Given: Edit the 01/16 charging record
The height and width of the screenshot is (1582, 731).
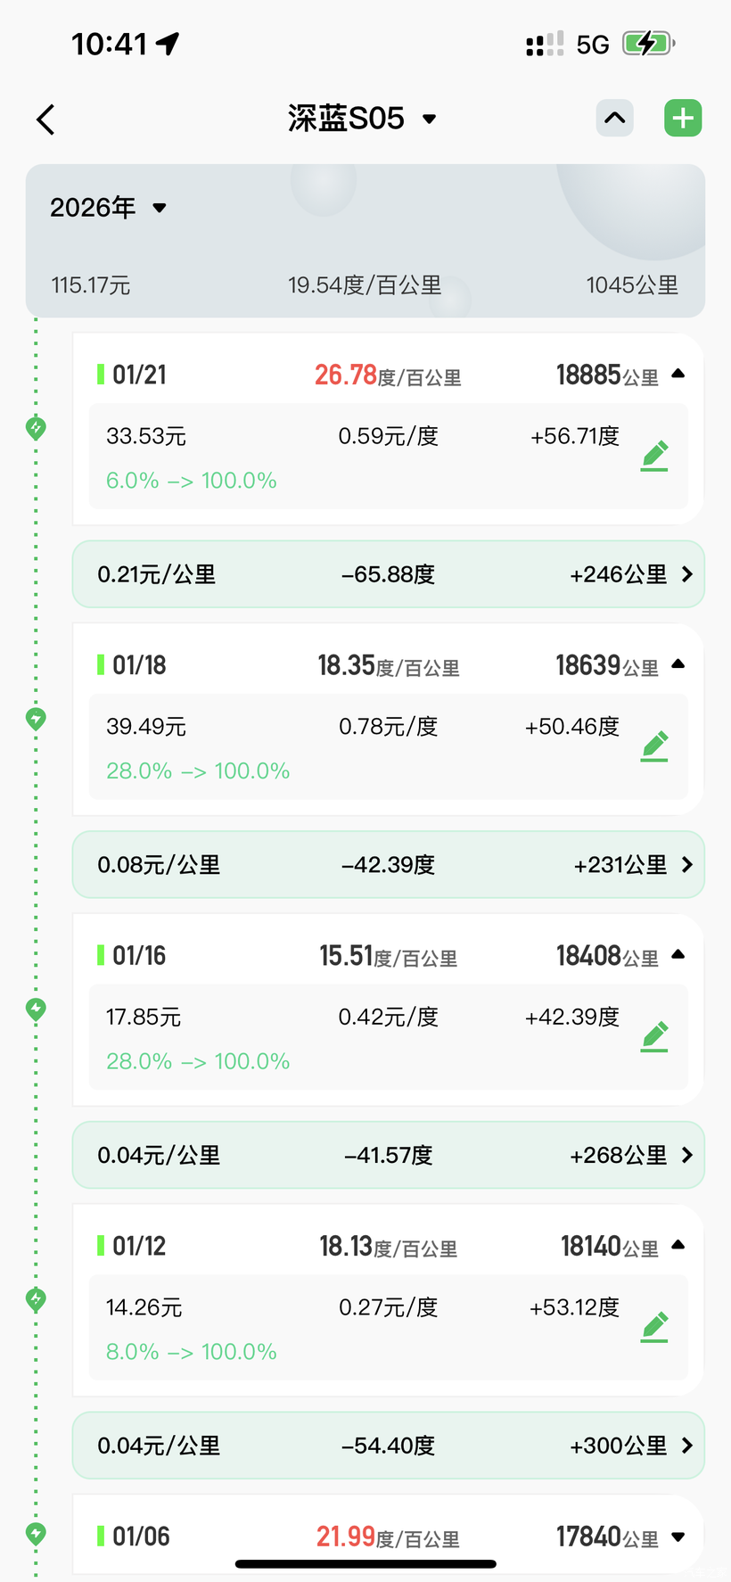Looking at the screenshot, I should (654, 1036).
